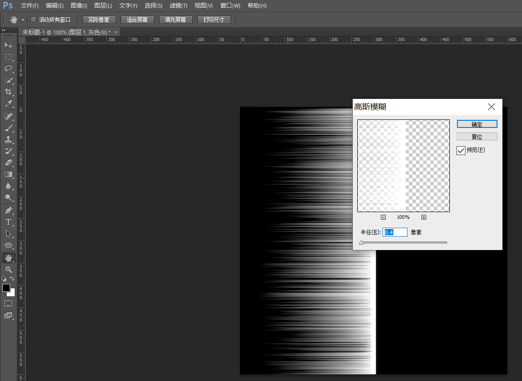Swap foreground and background colors

[x=12, y=279]
